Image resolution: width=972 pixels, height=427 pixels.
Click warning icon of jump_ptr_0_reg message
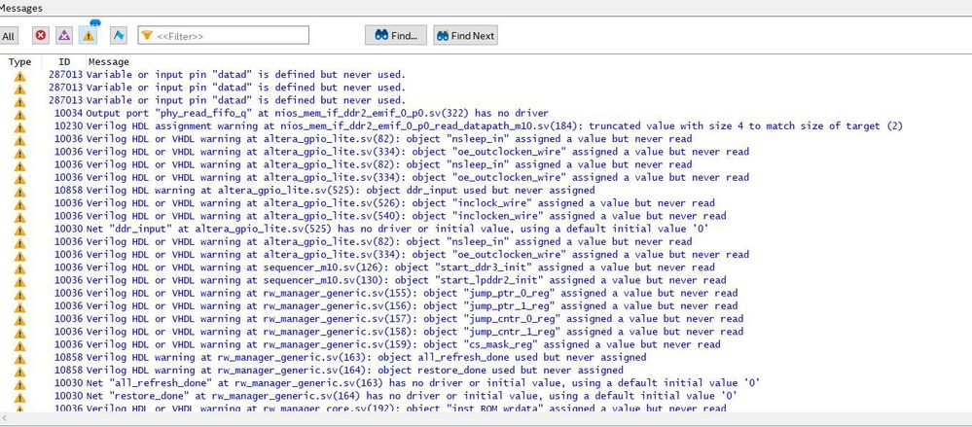[x=19, y=293]
